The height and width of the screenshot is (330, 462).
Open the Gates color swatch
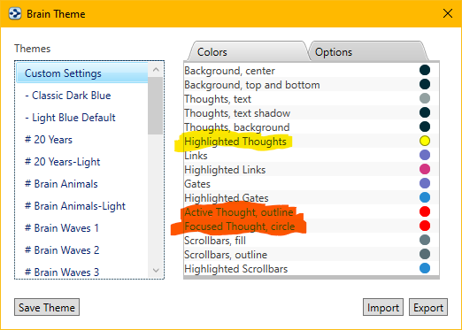[425, 183]
